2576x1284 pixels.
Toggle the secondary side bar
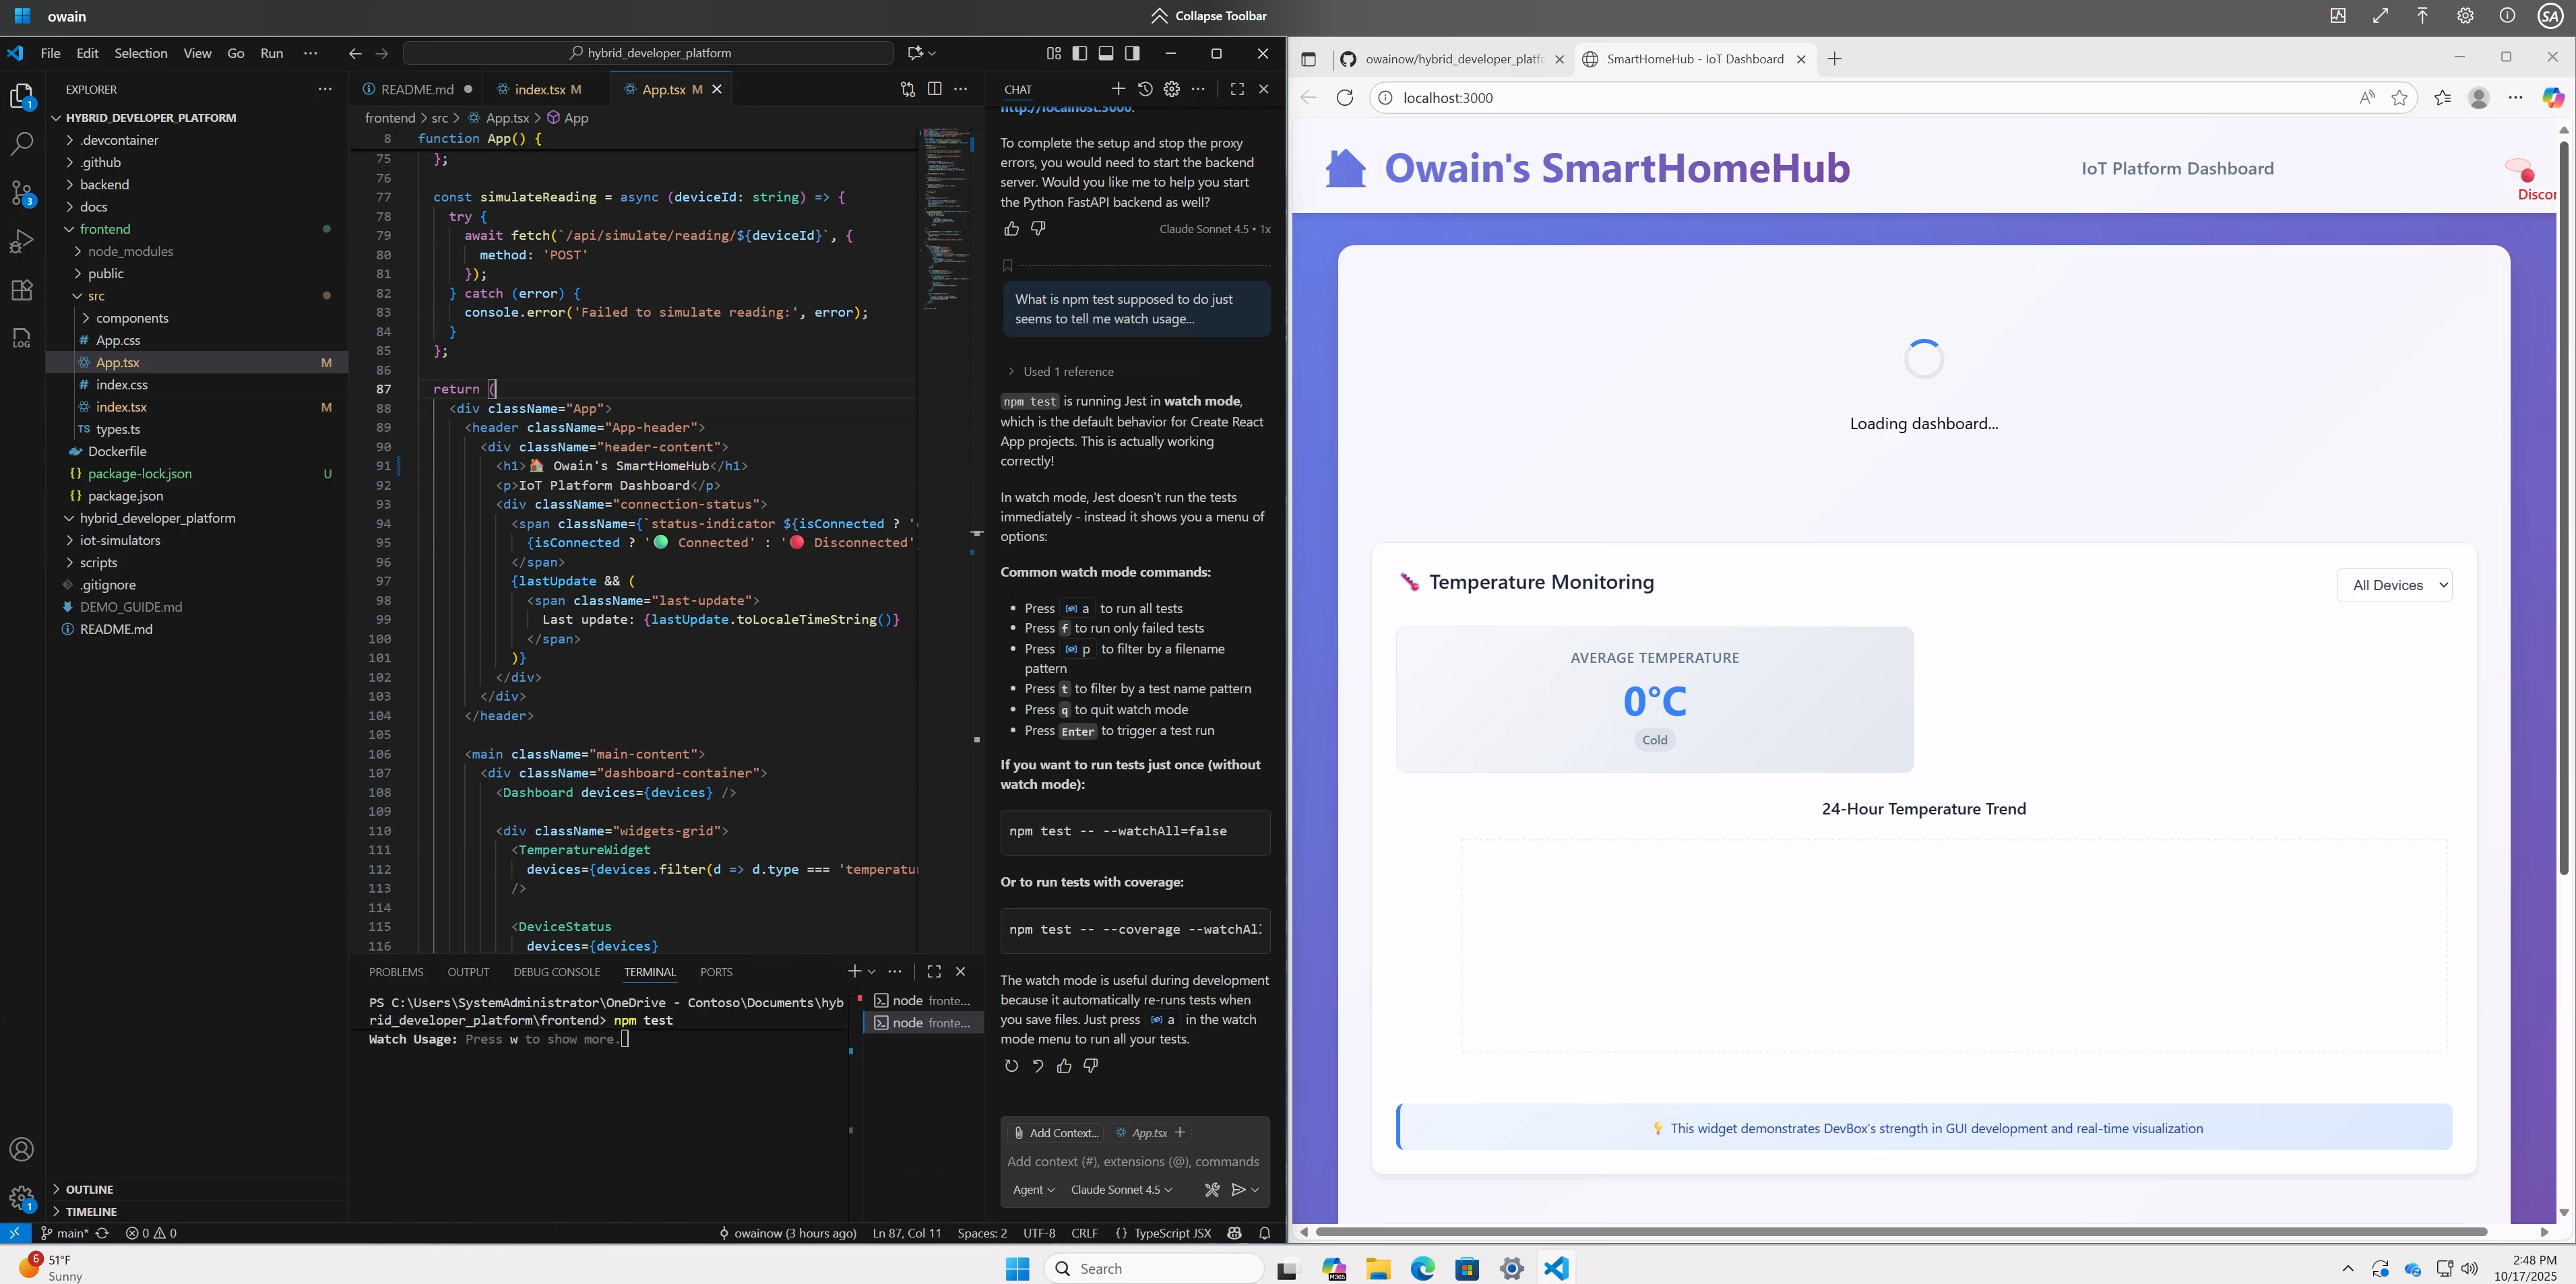point(1132,53)
